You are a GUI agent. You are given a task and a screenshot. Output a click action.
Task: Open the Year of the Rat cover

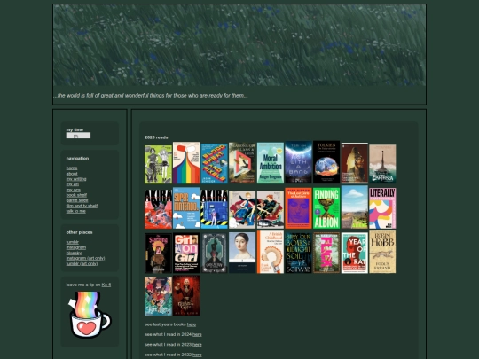click(354, 253)
